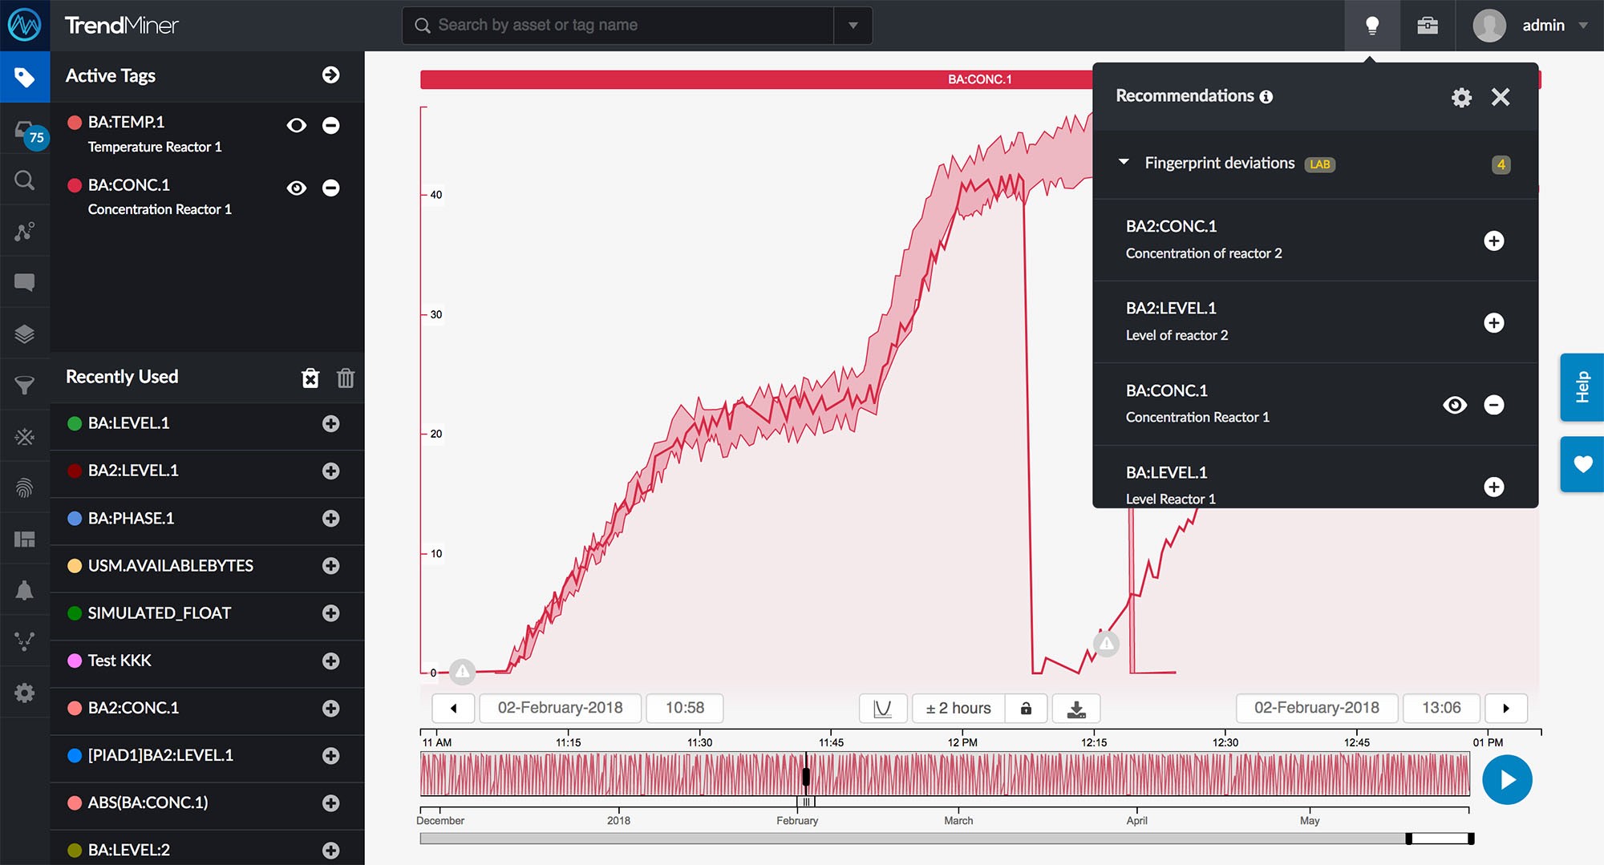Open Recommendations settings gear
1604x865 pixels.
(1461, 98)
